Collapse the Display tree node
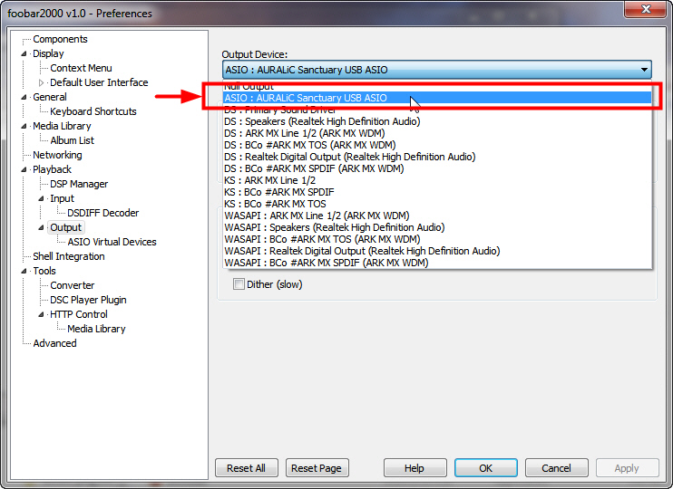 point(24,53)
